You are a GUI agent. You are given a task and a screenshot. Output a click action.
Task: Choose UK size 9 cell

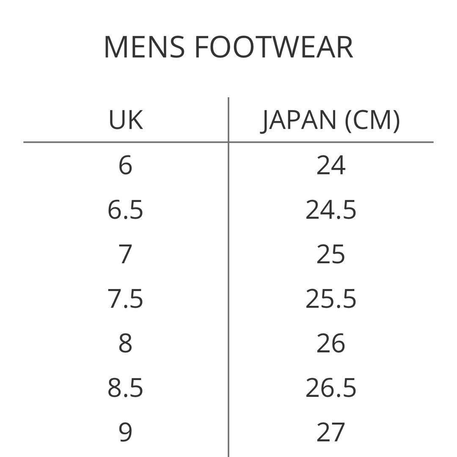pyautogui.click(x=126, y=432)
